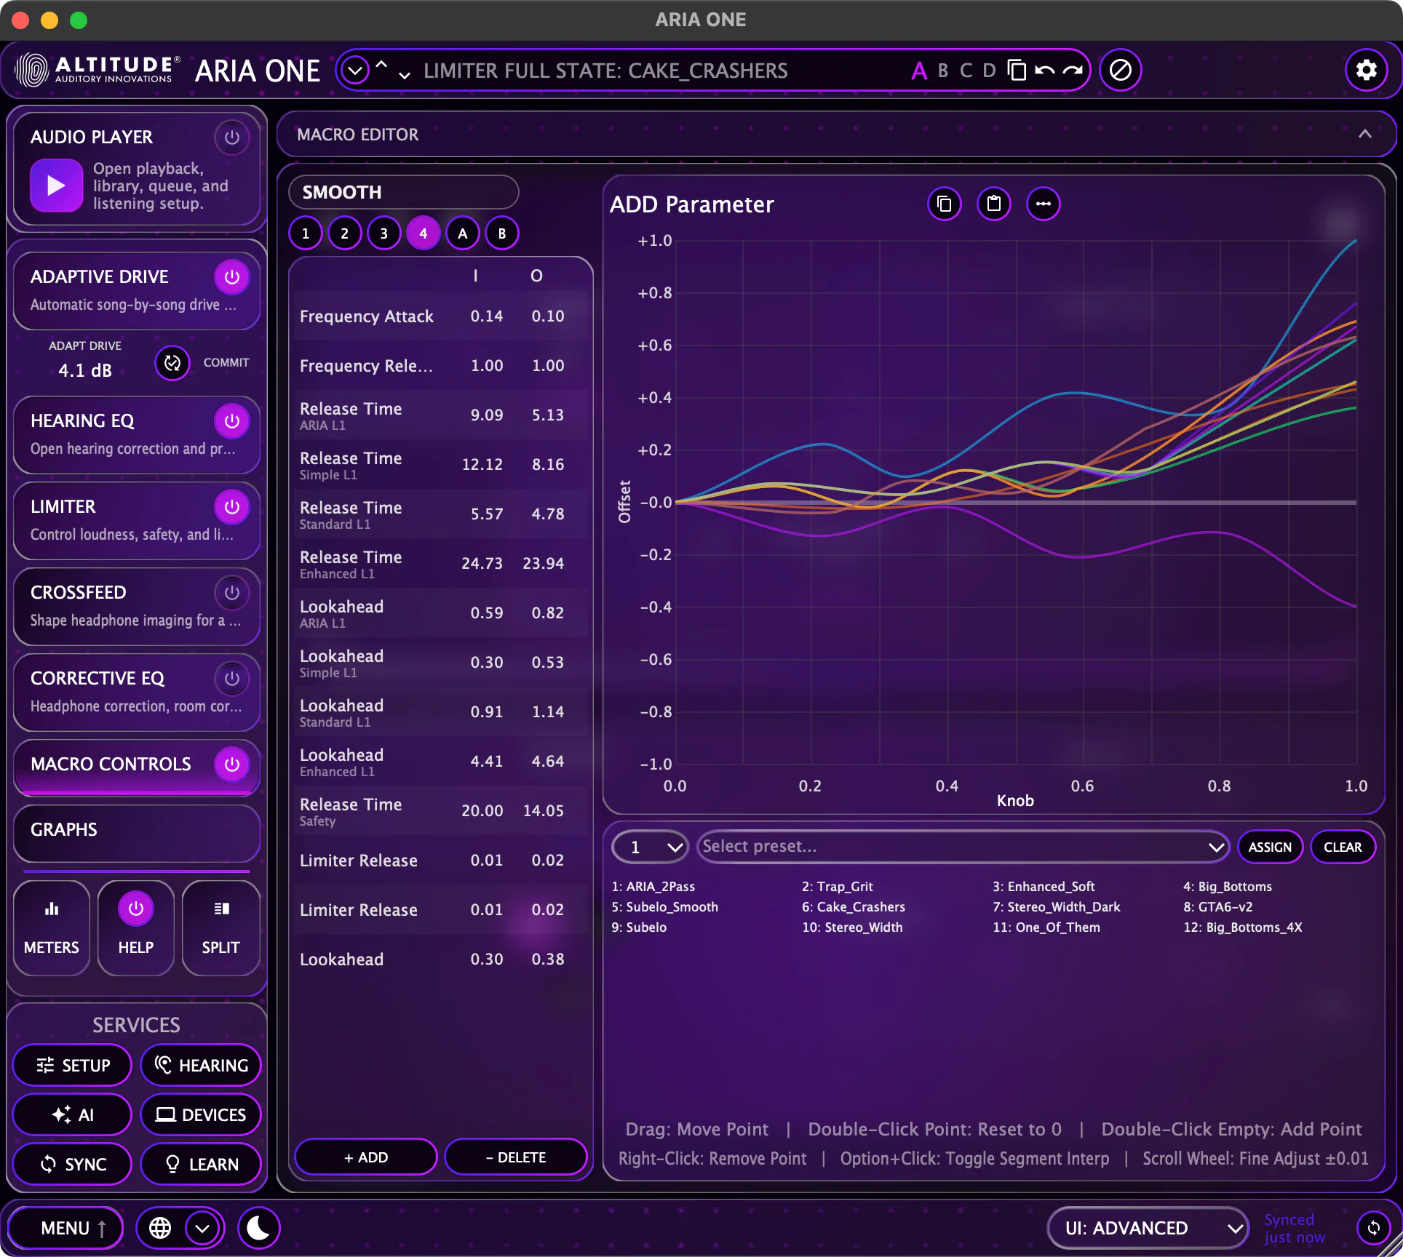
Task: Select the Frequency Attack parameter row
Action: 440,316
